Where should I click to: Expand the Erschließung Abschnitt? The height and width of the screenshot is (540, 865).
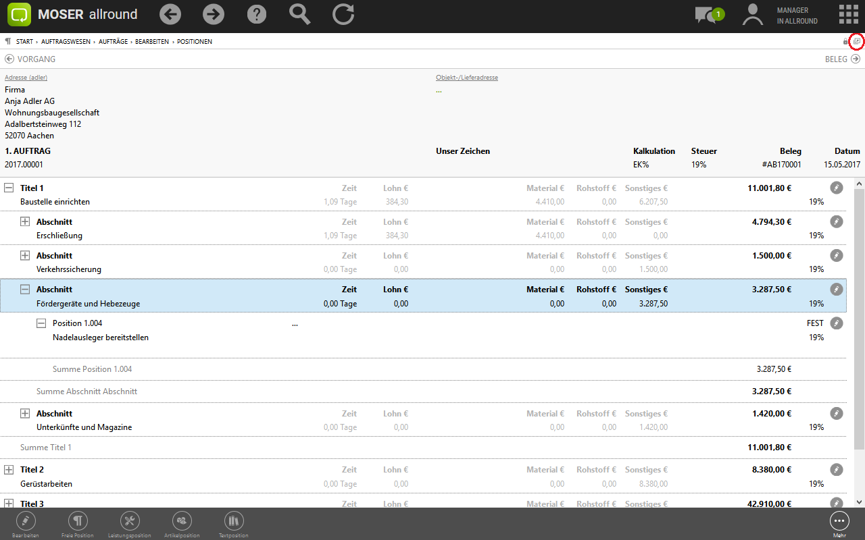[x=25, y=222]
